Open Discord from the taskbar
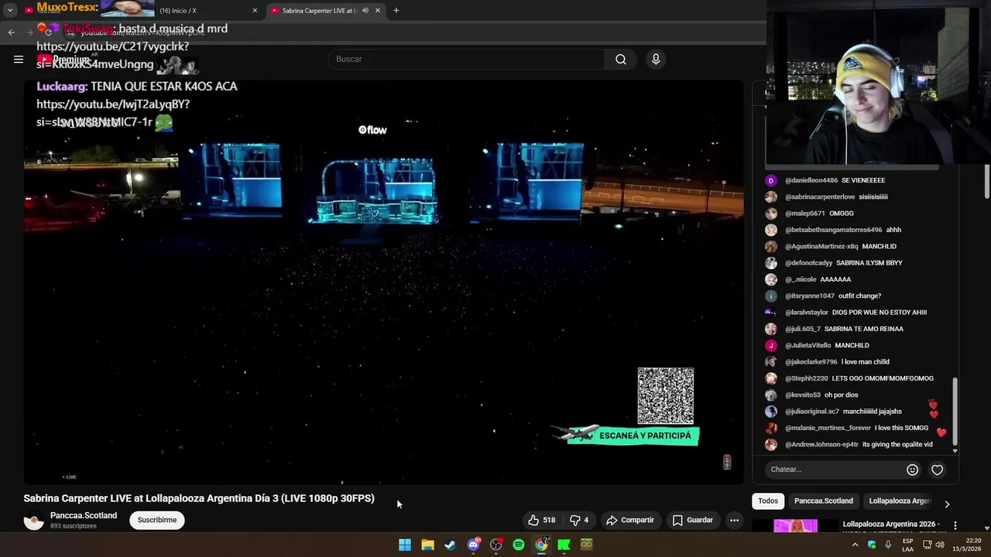This screenshot has width=991, height=557. (473, 545)
